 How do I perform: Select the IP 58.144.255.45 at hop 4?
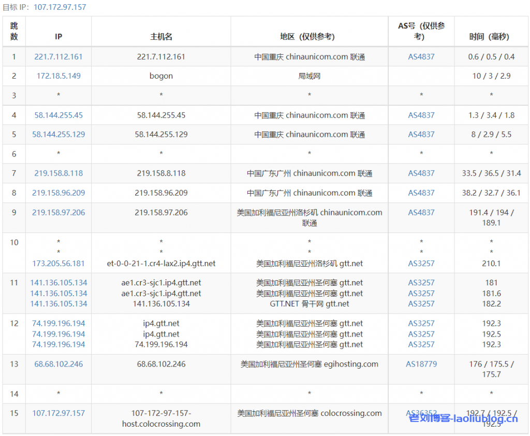pyautogui.click(x=58, y=115)
